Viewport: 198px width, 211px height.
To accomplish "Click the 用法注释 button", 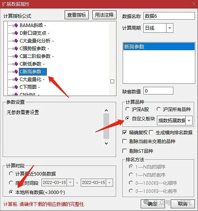I will (104, 15).
